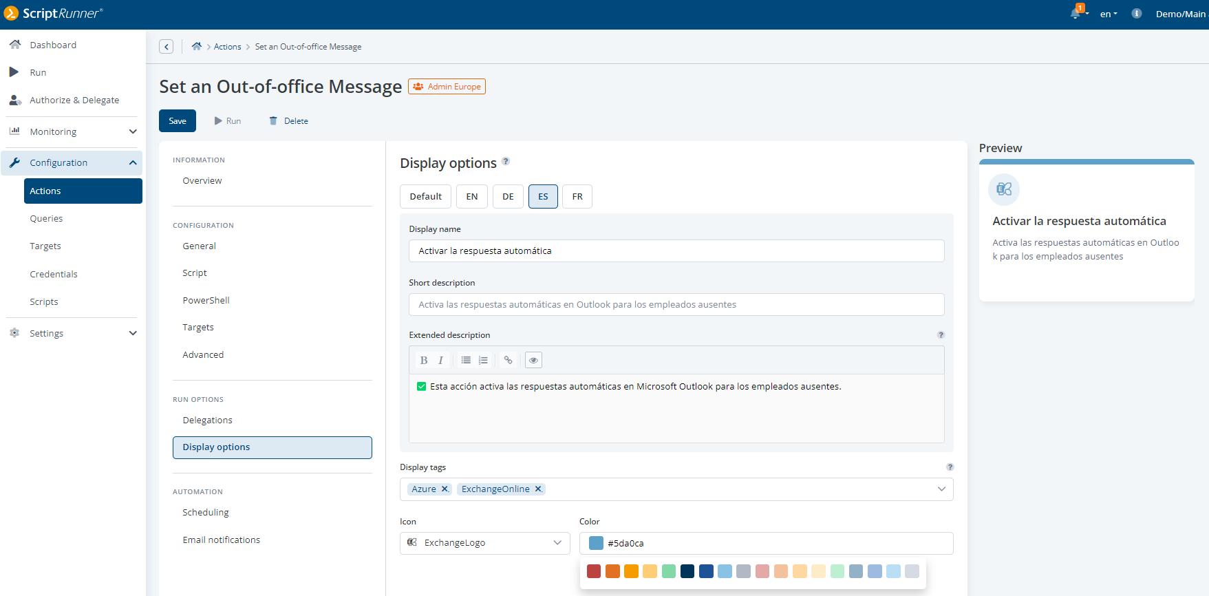Viewport: 1209px width, 596px height.
Task: Switch to the FR language tab
Action: click(577, 196)
